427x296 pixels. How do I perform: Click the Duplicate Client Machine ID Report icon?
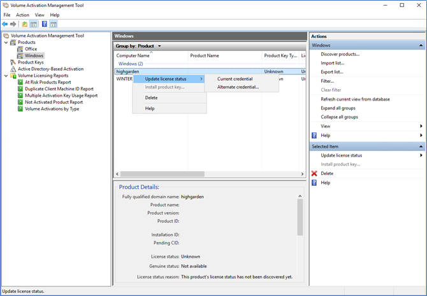(x=20, y=88)
